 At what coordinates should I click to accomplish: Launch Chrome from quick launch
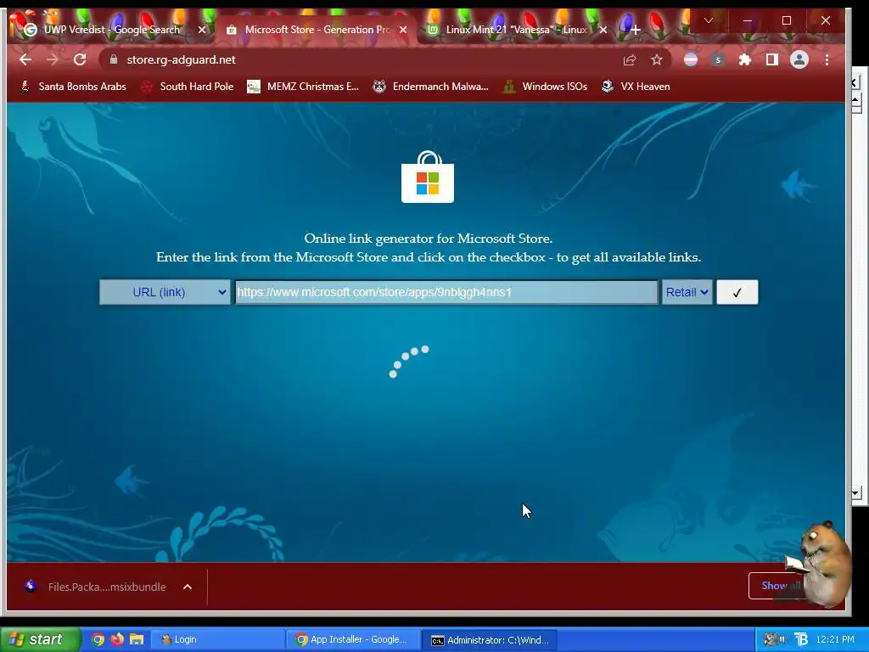point(98,639)
